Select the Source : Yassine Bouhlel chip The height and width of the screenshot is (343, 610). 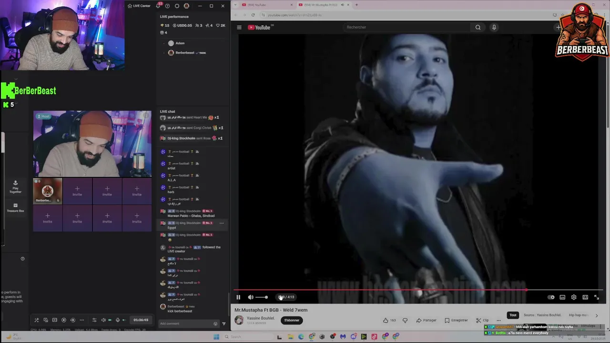coord(542,315)
